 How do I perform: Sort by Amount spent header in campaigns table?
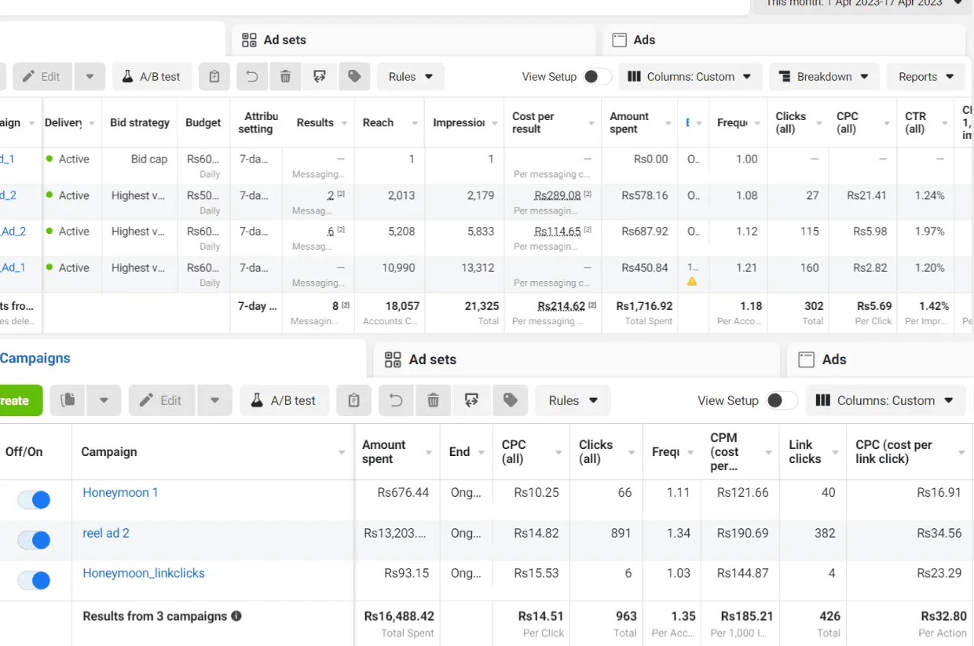[x=383, y=451]
